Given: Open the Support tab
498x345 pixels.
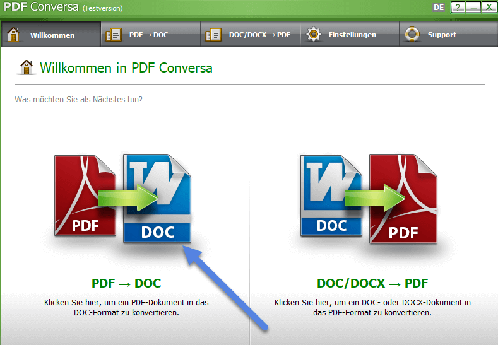Looking at the screenshot, I should tap(449, 34).
